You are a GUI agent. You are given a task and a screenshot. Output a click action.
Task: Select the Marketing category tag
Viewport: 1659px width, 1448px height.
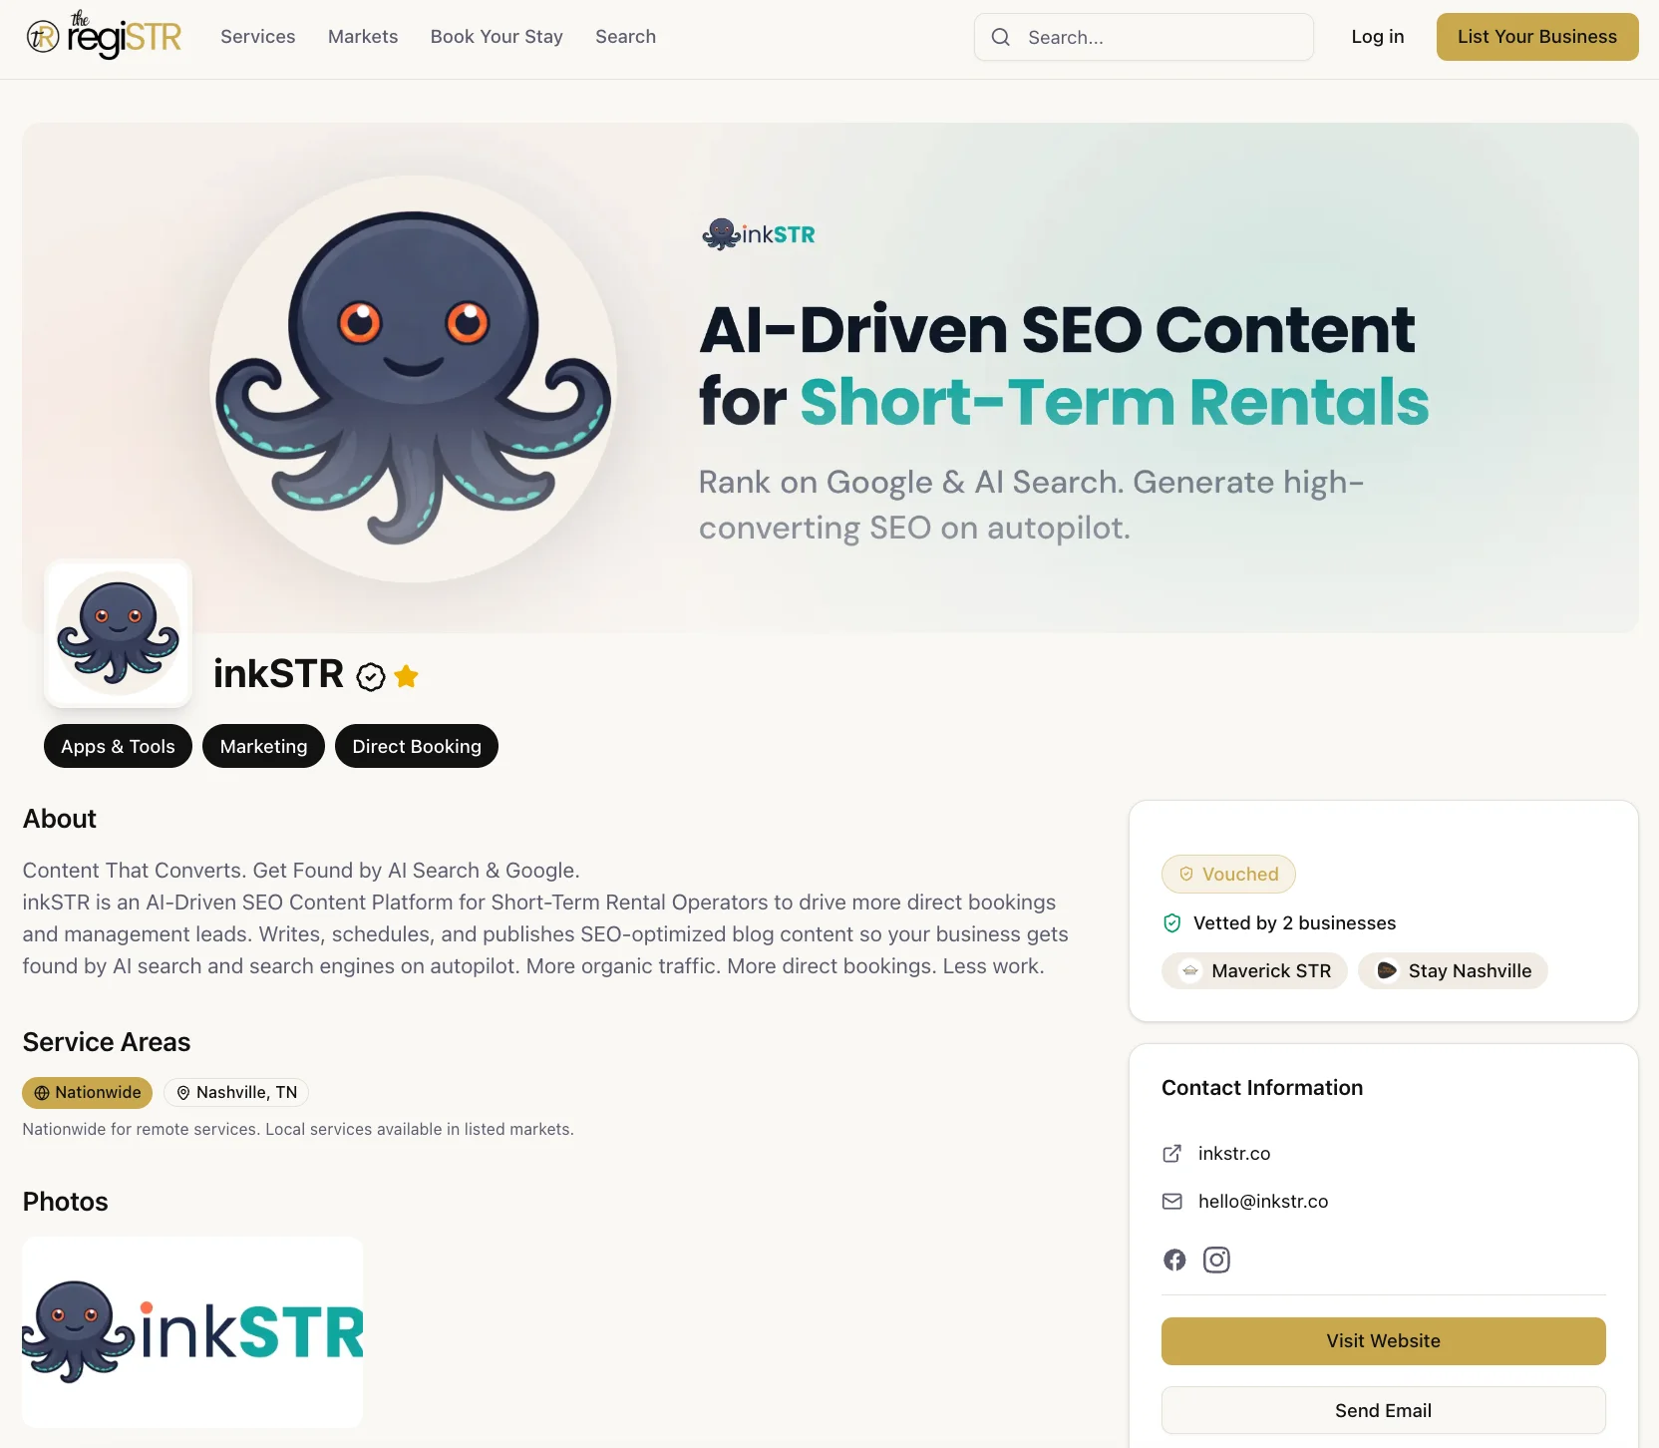(264, 746)
